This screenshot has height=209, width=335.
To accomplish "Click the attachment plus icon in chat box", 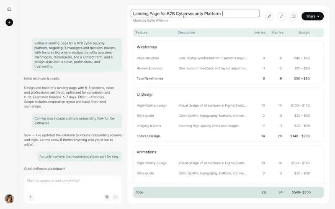I will (x=31, y=197).
